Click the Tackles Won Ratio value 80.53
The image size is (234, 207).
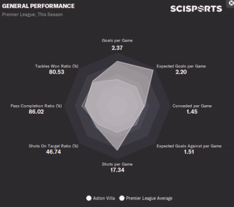tap(56, 72)
